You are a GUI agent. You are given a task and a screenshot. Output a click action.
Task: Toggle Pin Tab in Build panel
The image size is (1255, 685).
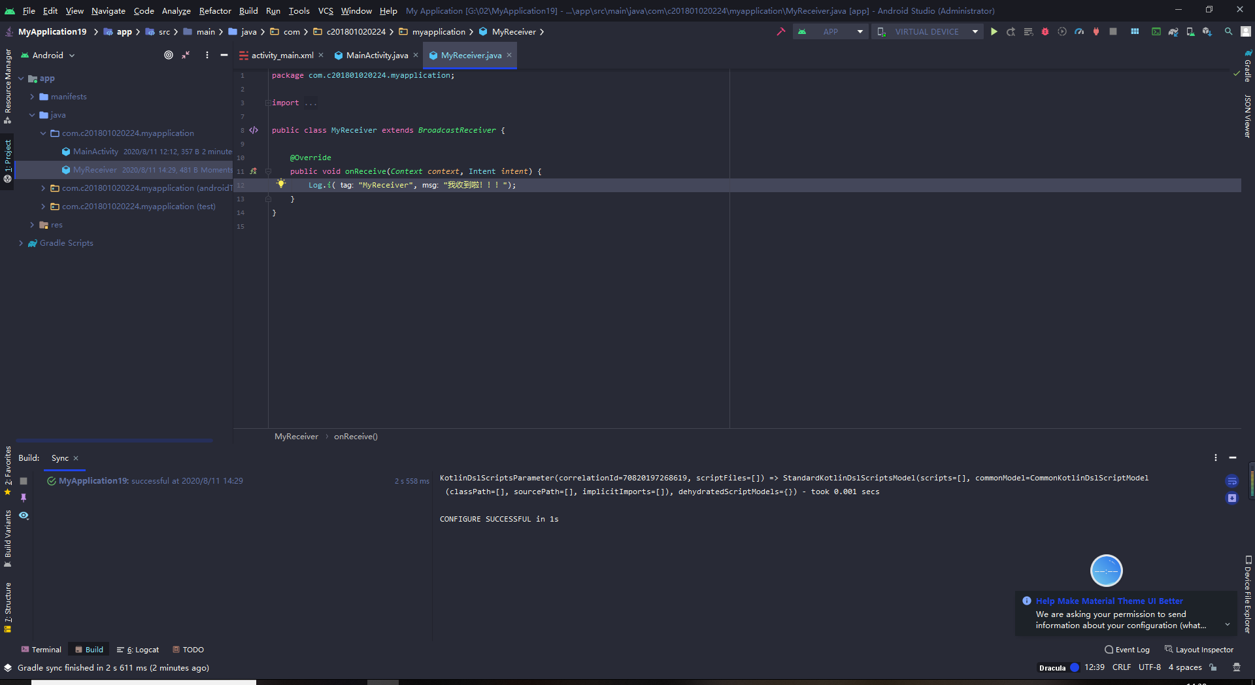tap(24, 498)
